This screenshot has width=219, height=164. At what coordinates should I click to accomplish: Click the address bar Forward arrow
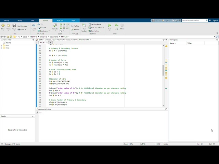4,37
